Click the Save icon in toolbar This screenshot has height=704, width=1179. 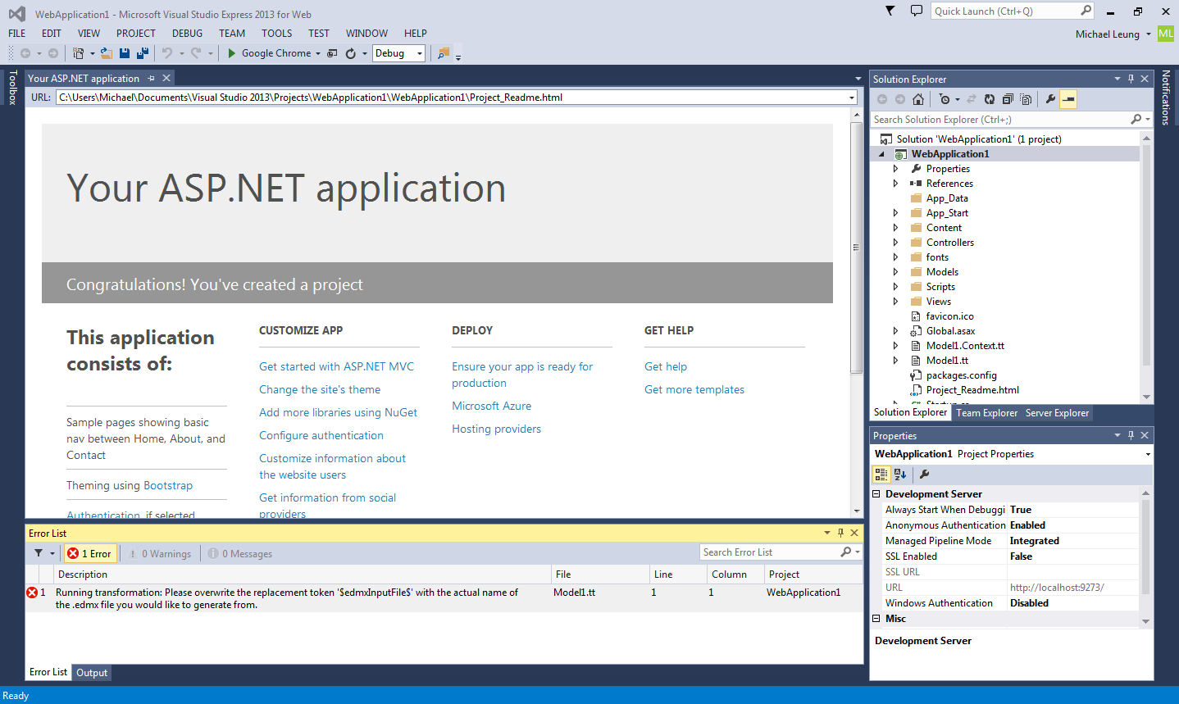(125, 53)
